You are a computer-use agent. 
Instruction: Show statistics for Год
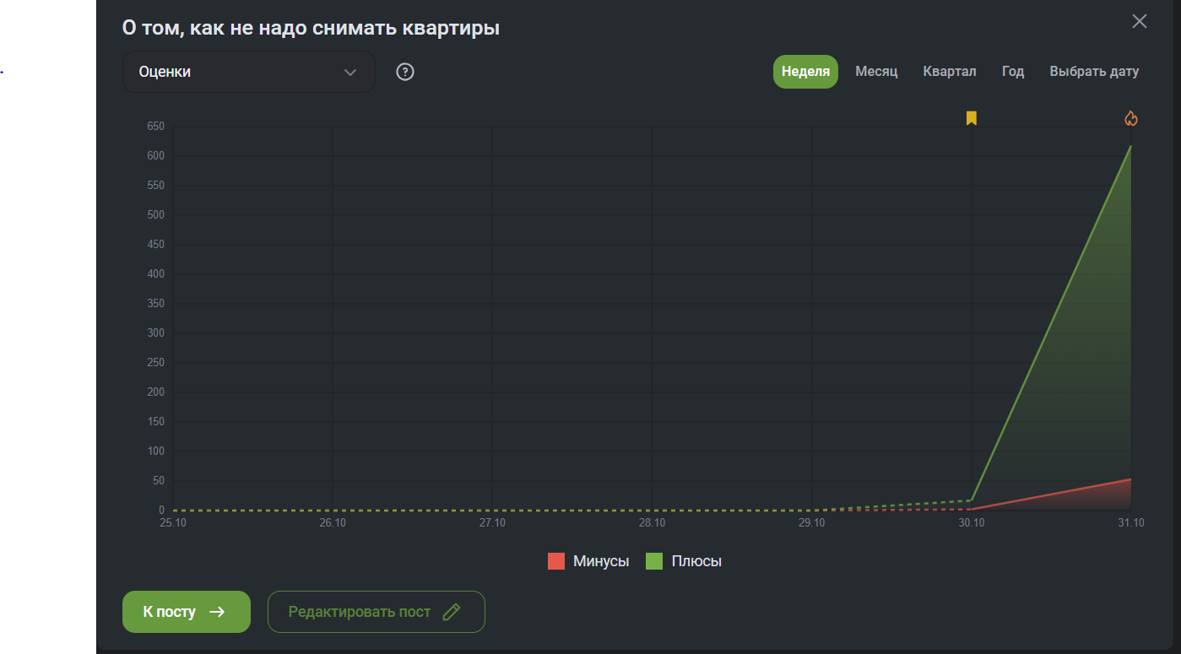click(x=1013, y=72)
